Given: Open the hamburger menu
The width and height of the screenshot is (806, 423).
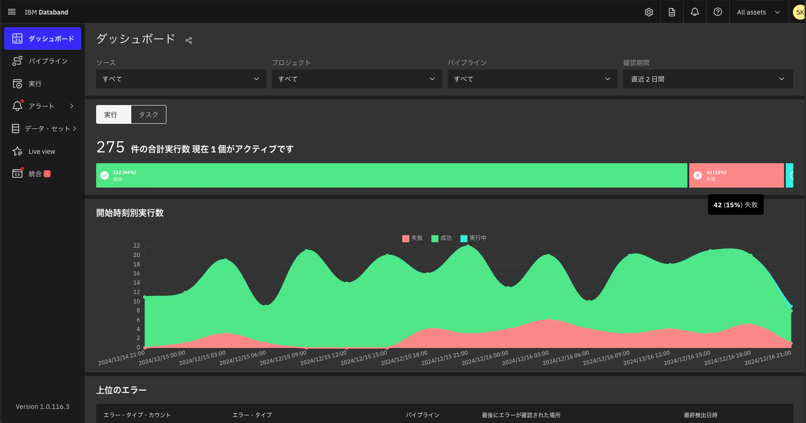Looking at the screenshot, I should click(x=12, y=12).
